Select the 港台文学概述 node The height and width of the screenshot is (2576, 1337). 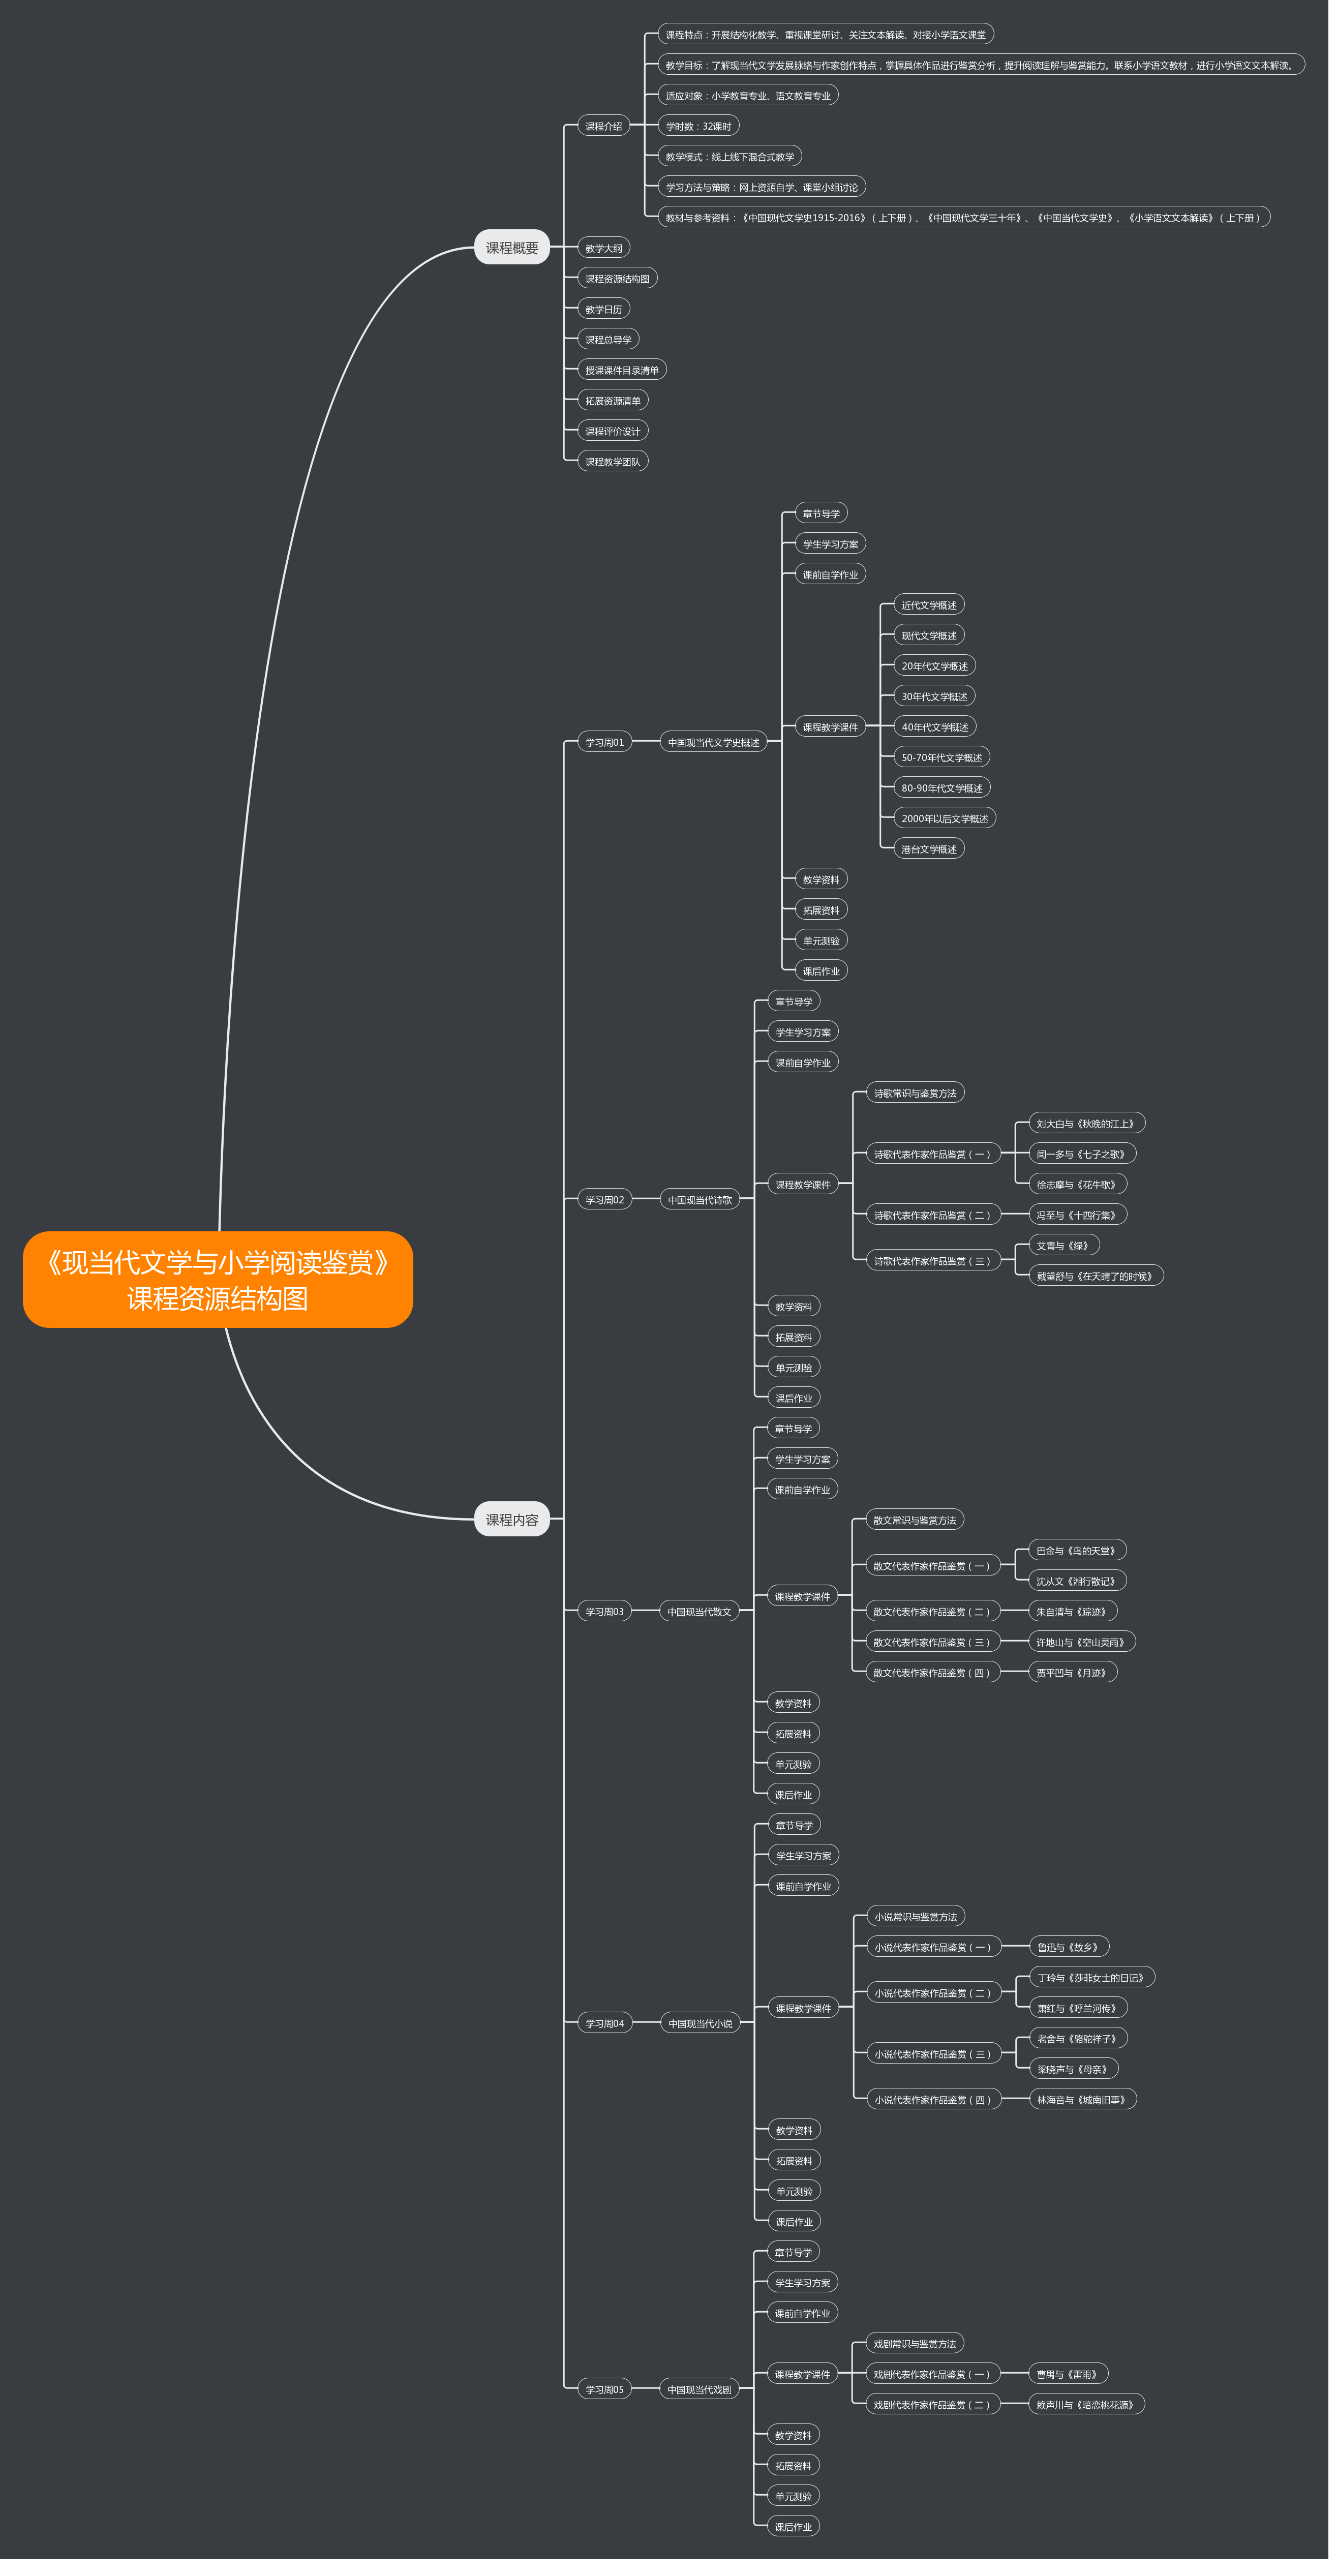[928, 849]
